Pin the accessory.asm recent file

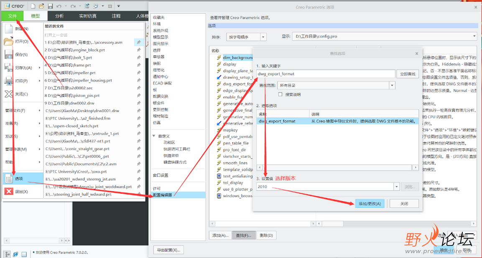point(139,42)
